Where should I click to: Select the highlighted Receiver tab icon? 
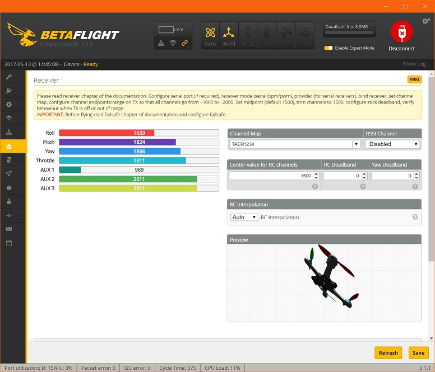9,146
